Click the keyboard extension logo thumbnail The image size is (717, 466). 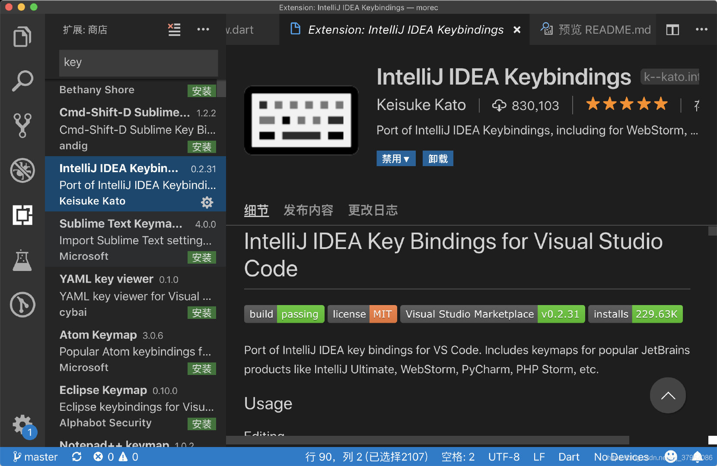301,120
